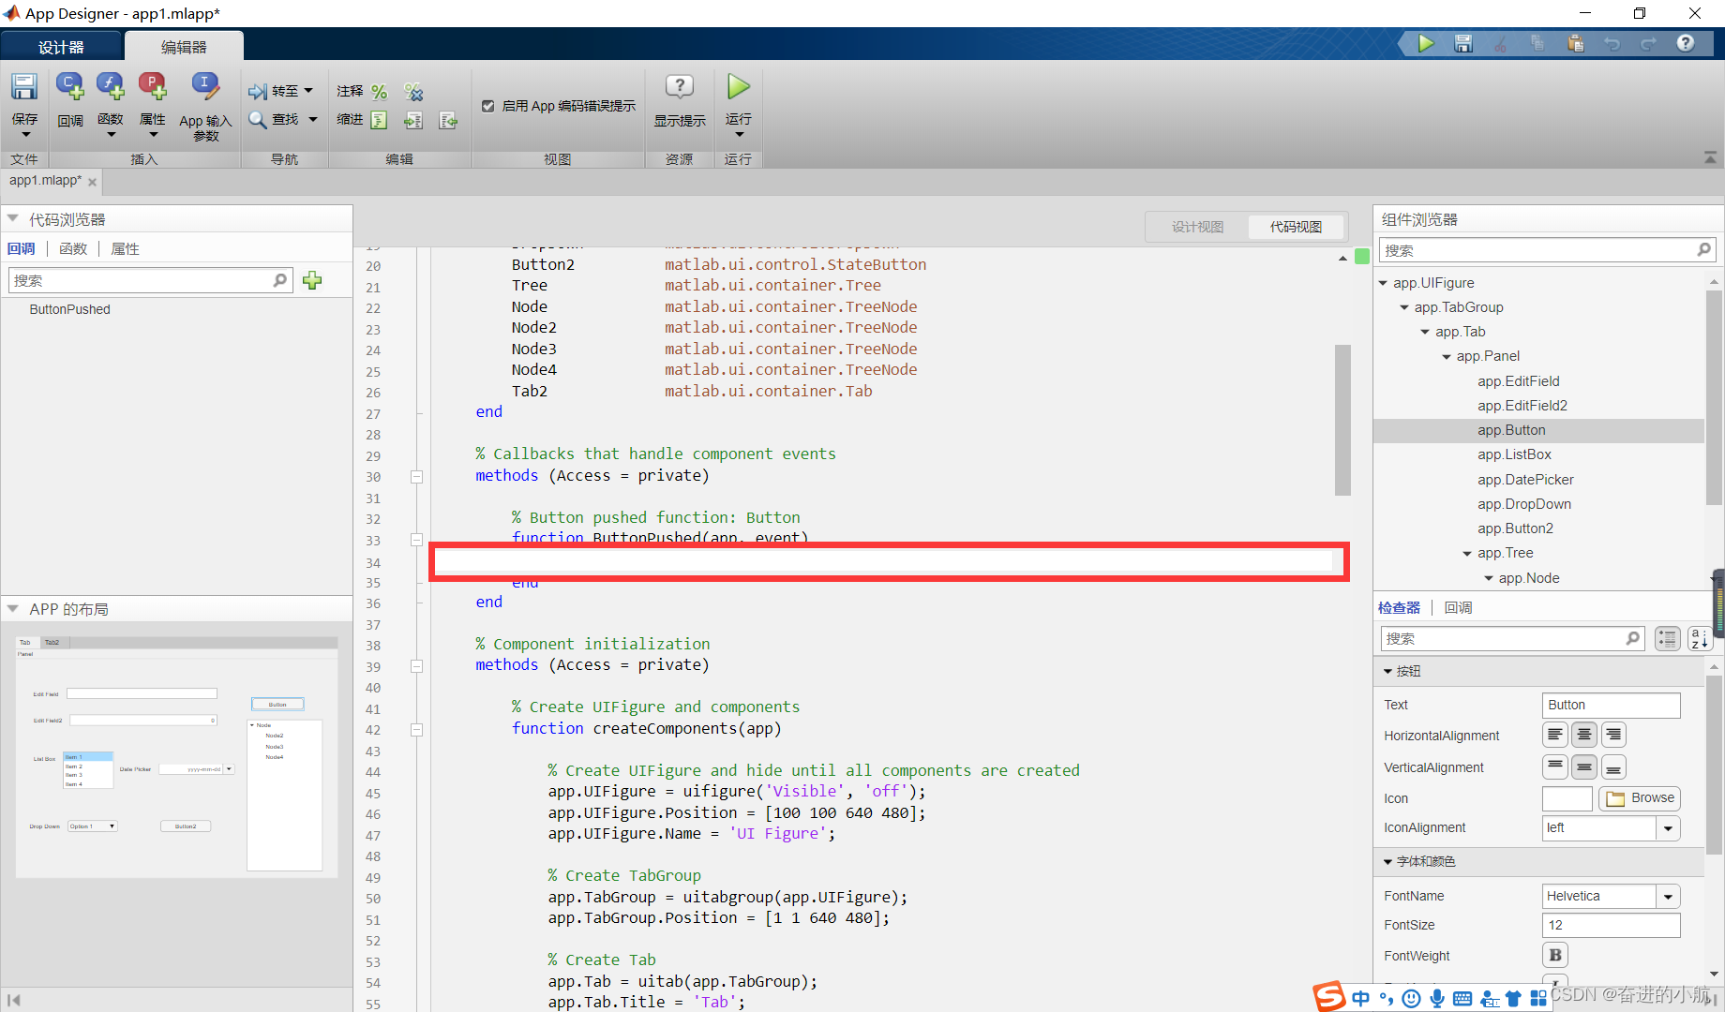
Task: Set VerticalAlignment to top
Action: (x=1555, y=767)
